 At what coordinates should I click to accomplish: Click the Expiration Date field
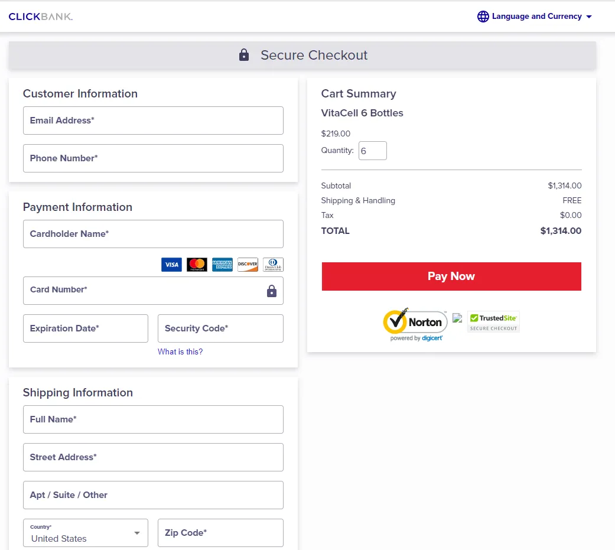point(86,328)
